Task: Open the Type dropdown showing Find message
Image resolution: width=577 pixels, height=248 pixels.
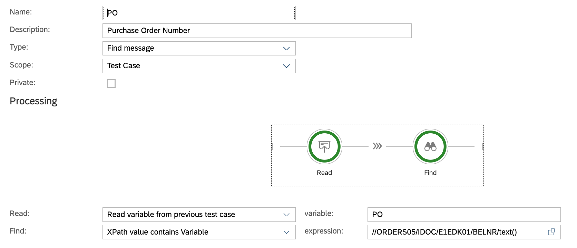Action: coord(199,48)
